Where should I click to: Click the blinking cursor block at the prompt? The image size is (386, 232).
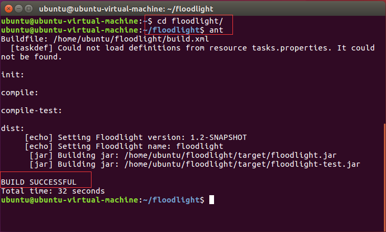click(x=211, y=200)
